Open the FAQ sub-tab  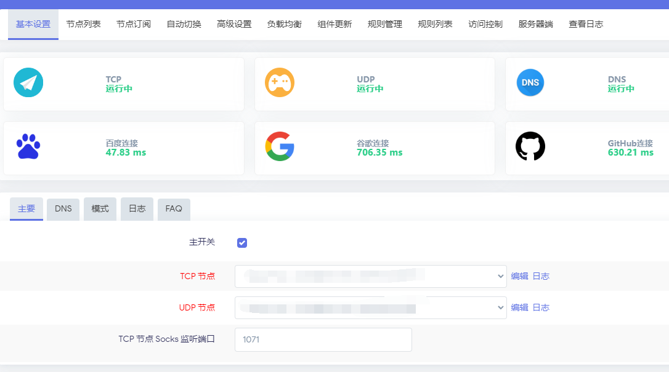pyautogui.click(x=174, y=209)
